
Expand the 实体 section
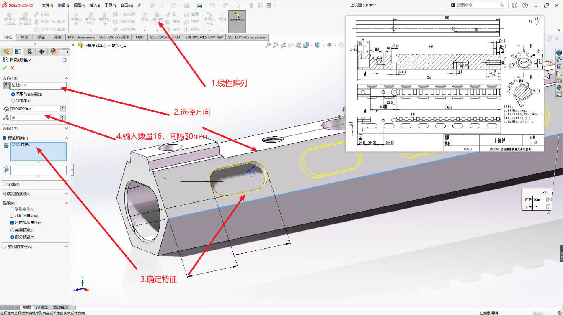click(x=66, y=184)
